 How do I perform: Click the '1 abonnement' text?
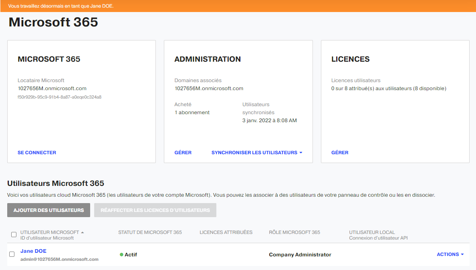[192, 113]
